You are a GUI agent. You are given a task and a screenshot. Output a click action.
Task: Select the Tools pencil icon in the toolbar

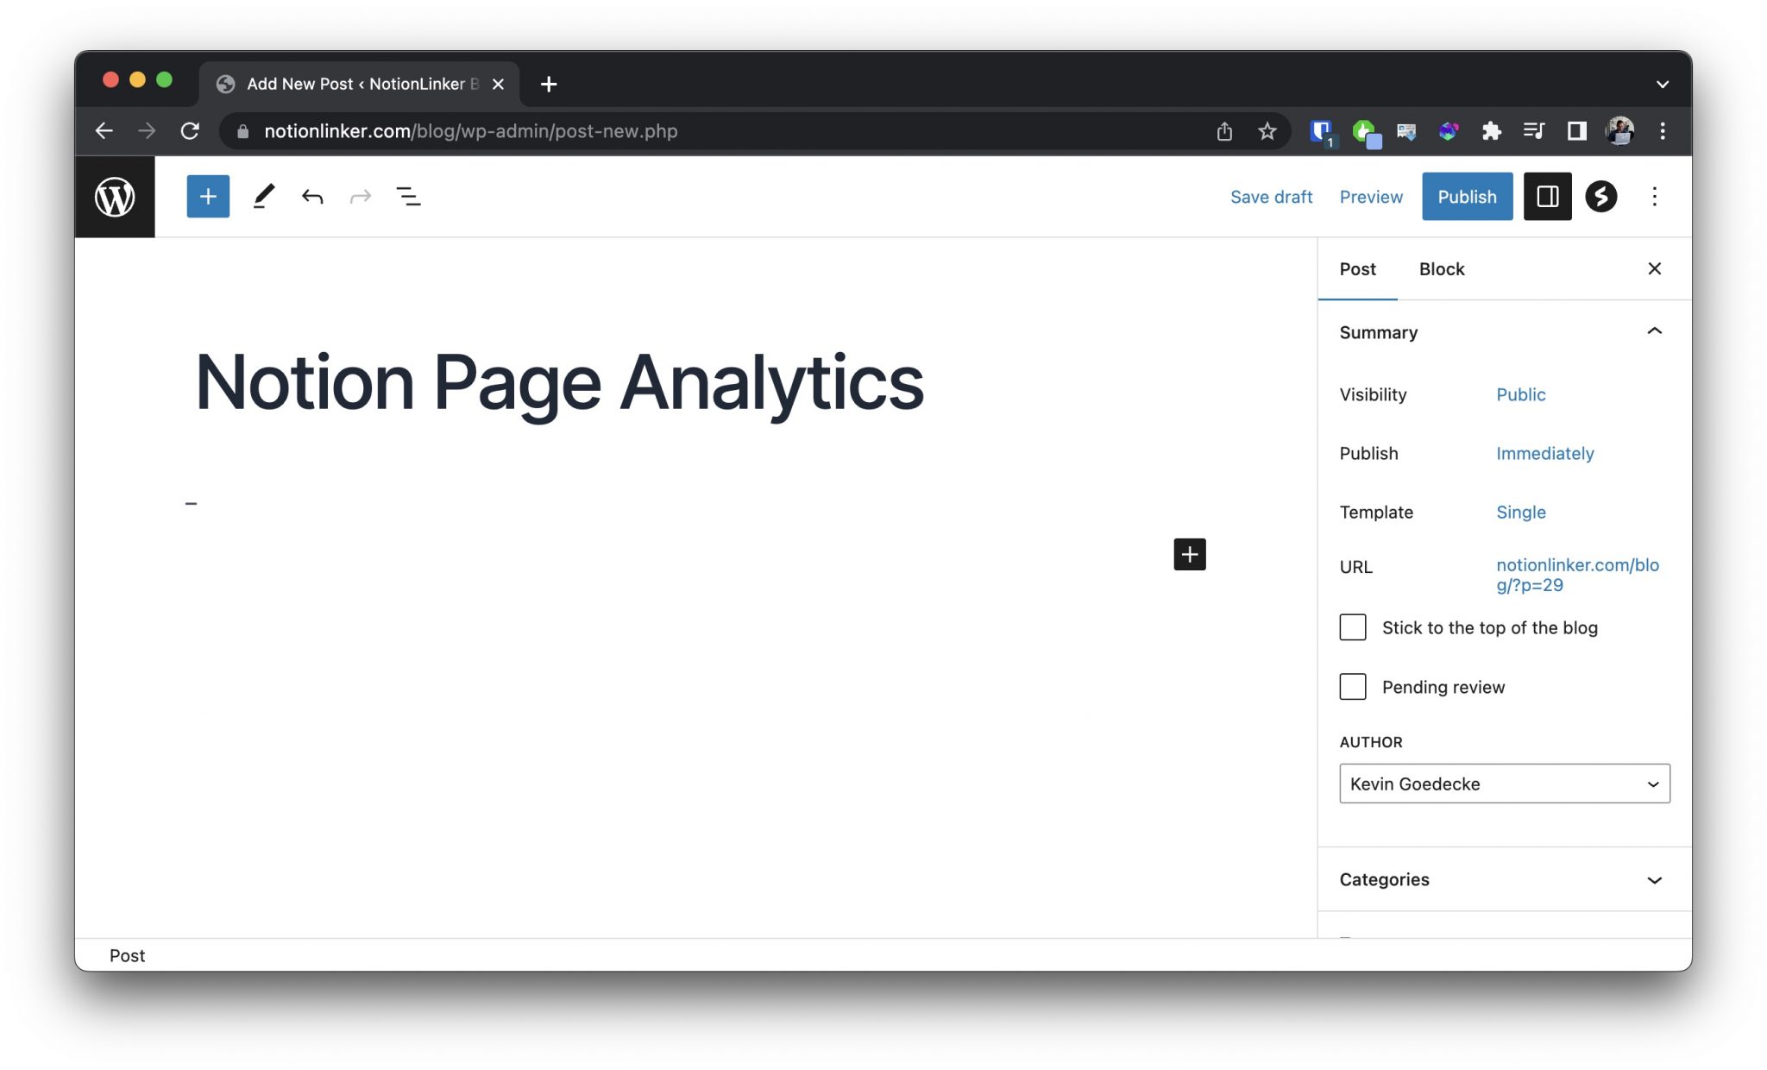pyautogui.click(x=263, y=196)
